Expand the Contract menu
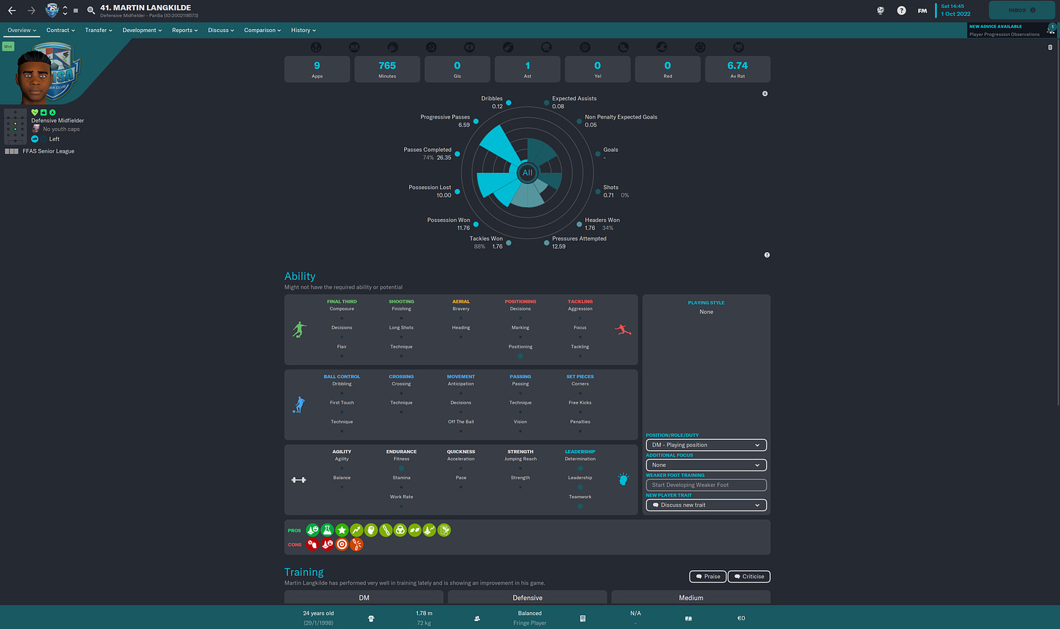The width and height of the screenshot is (1060, 629). pyautogui.click(x=60, y=31)
